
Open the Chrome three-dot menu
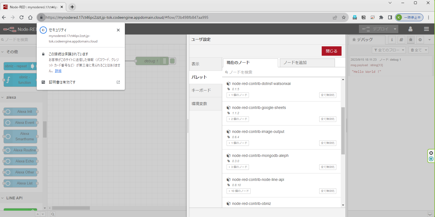click(428, 17)
